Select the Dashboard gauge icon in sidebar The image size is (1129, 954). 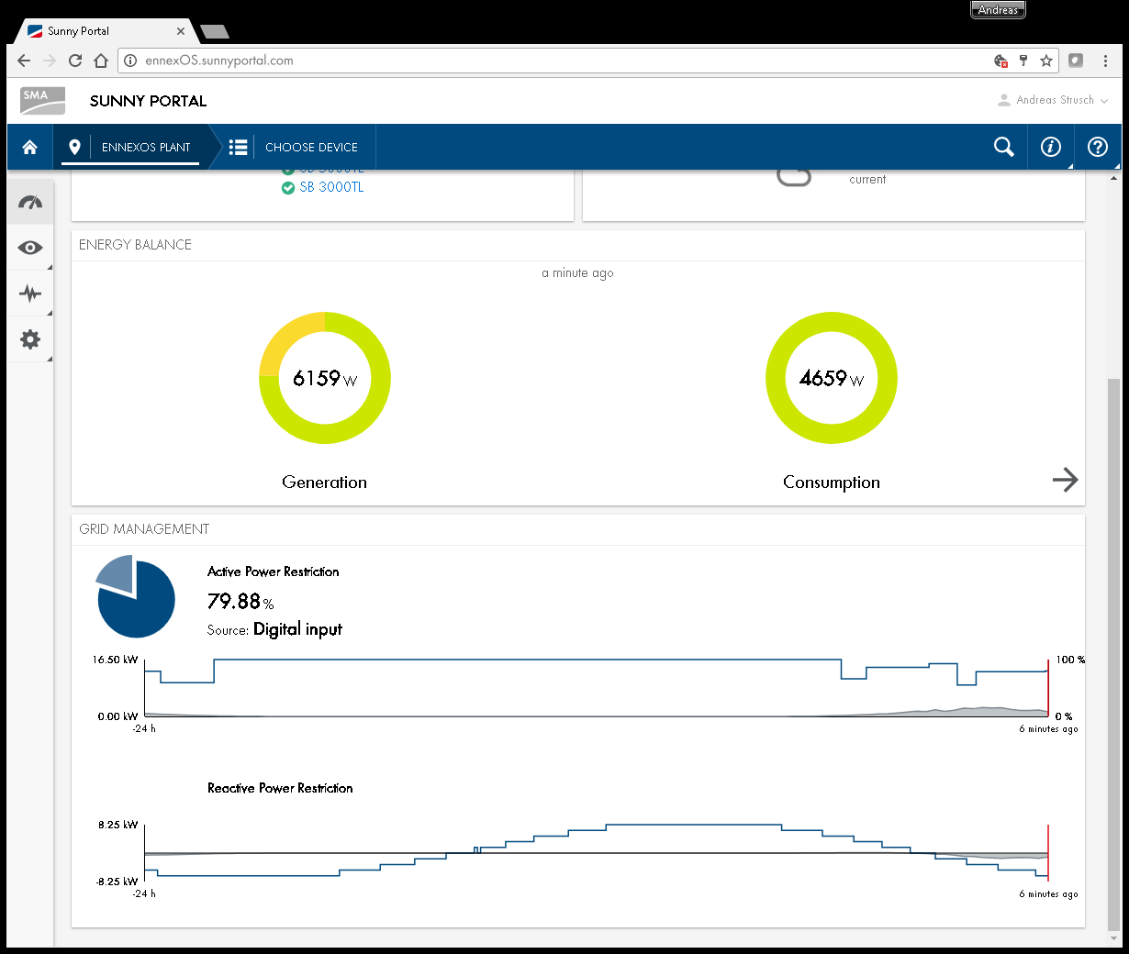30,201
